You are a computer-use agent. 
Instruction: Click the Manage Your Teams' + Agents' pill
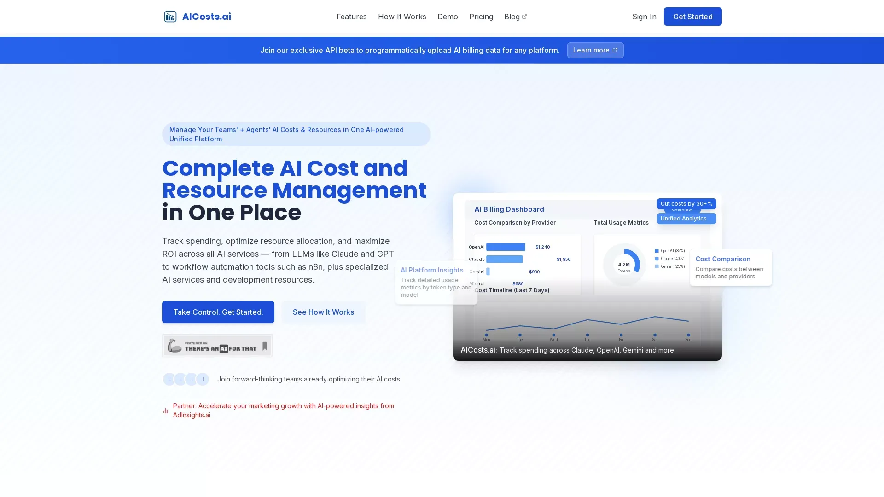[x=296, y=134]
